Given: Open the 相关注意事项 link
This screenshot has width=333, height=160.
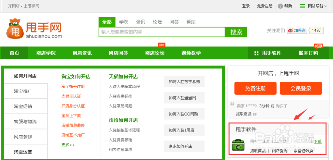Looking at the screenshot, I should pyautogui.click(x=121, y=150).
